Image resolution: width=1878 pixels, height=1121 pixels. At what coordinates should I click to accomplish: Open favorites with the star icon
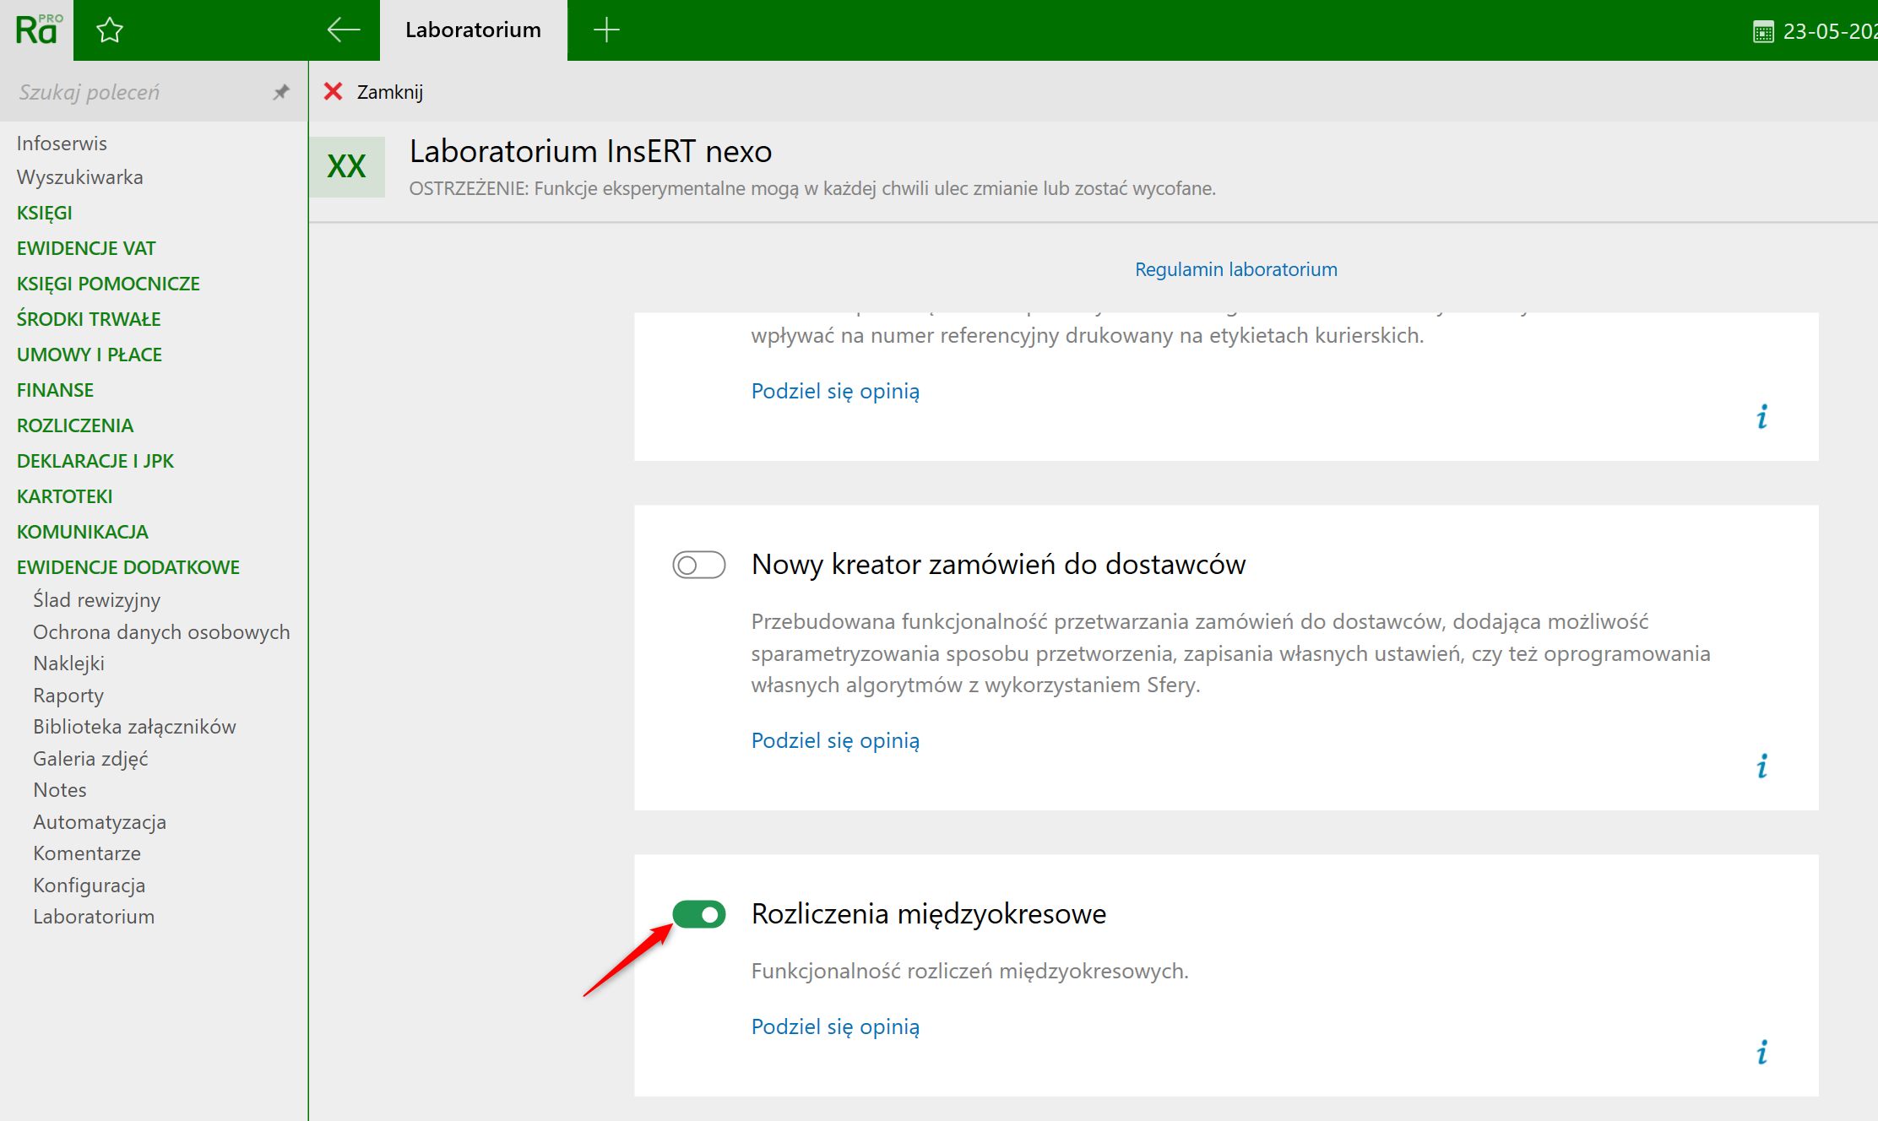(x=110, y=30)
